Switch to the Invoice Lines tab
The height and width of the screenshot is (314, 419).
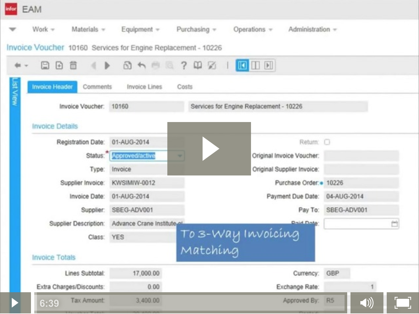pyautogui.click(x=144, y=87)
